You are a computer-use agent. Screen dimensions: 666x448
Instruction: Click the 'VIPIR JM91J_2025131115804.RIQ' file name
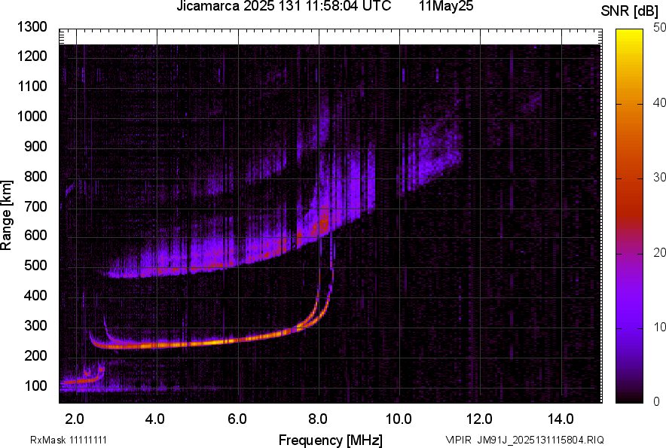point(524,440)
